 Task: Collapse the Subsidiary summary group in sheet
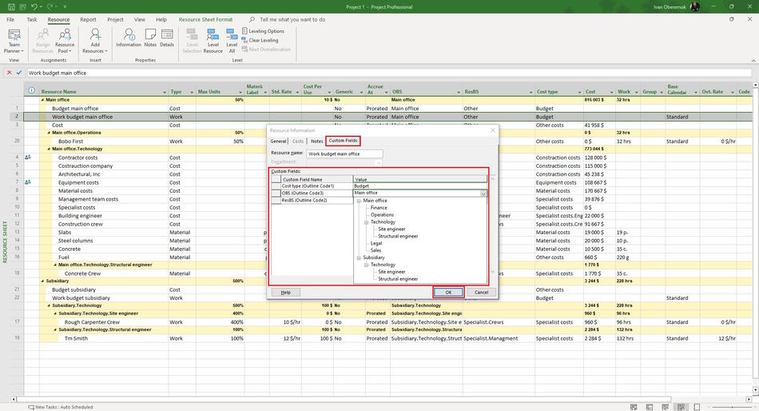point(42,281)
